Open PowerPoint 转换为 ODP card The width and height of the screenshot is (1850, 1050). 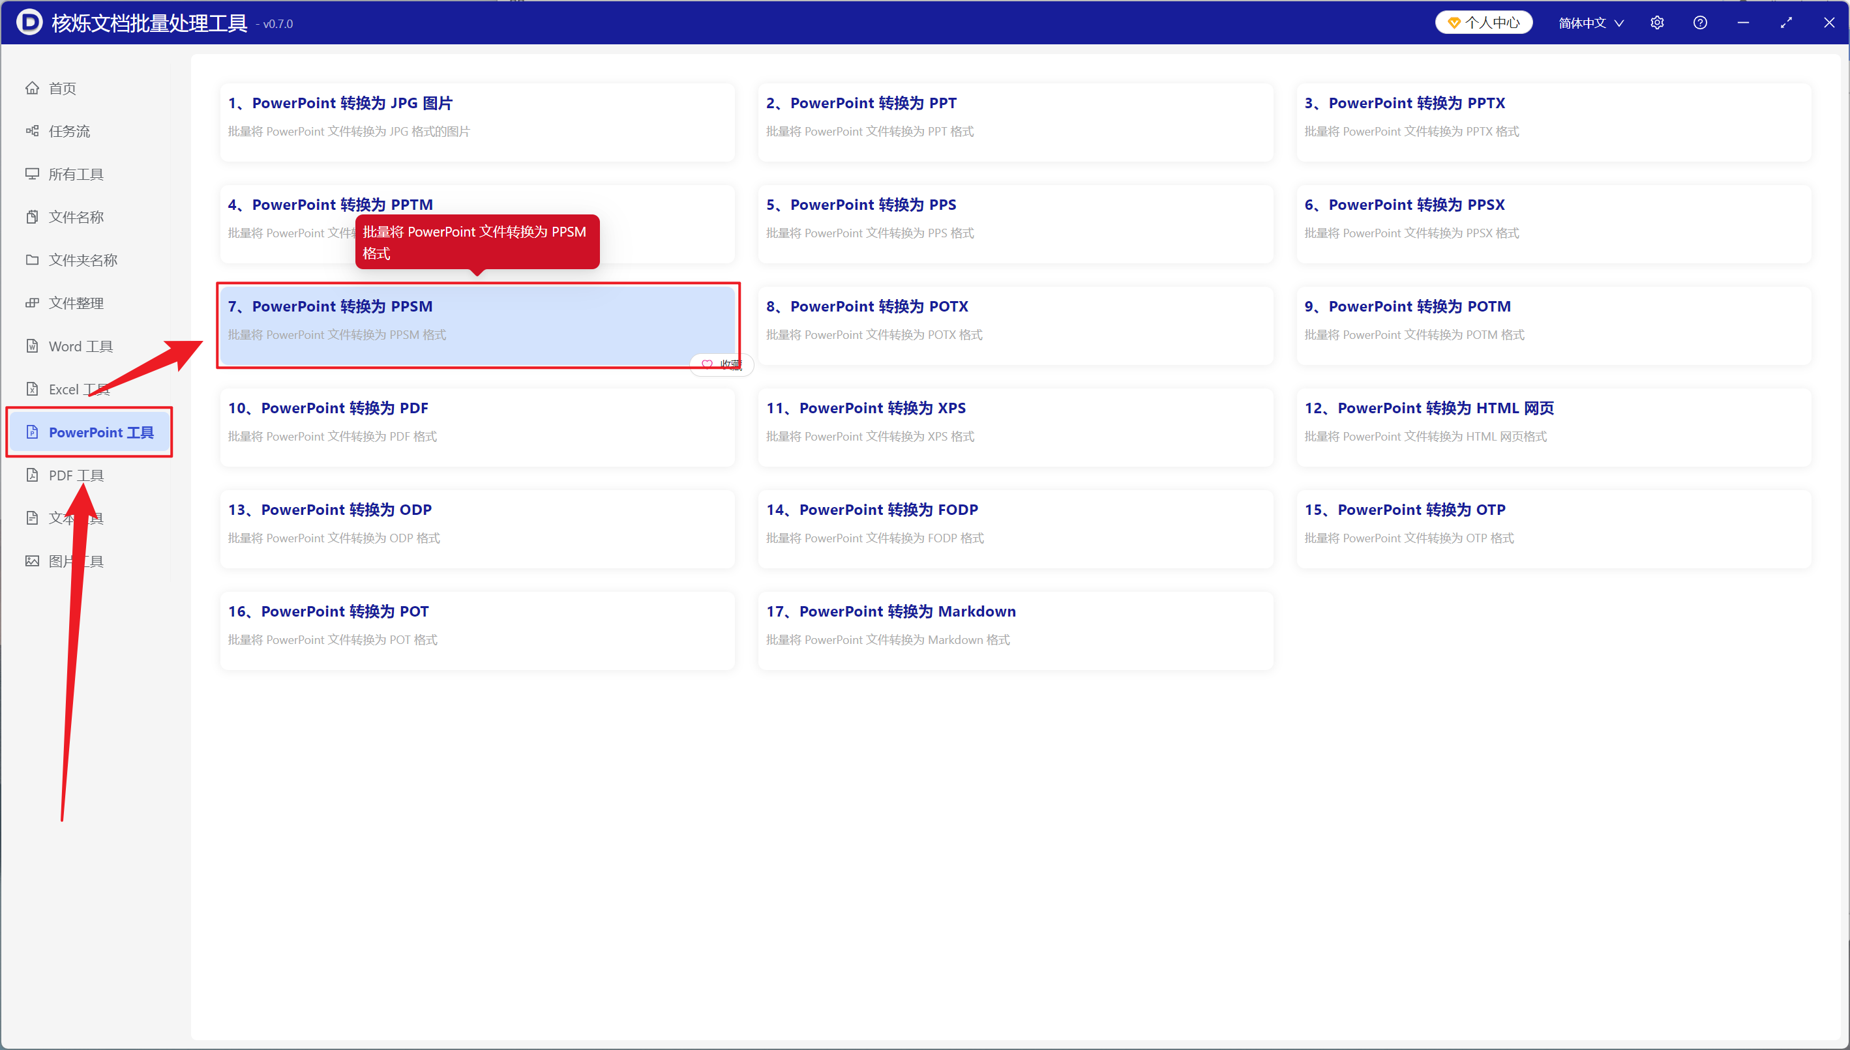coord(477,529)
